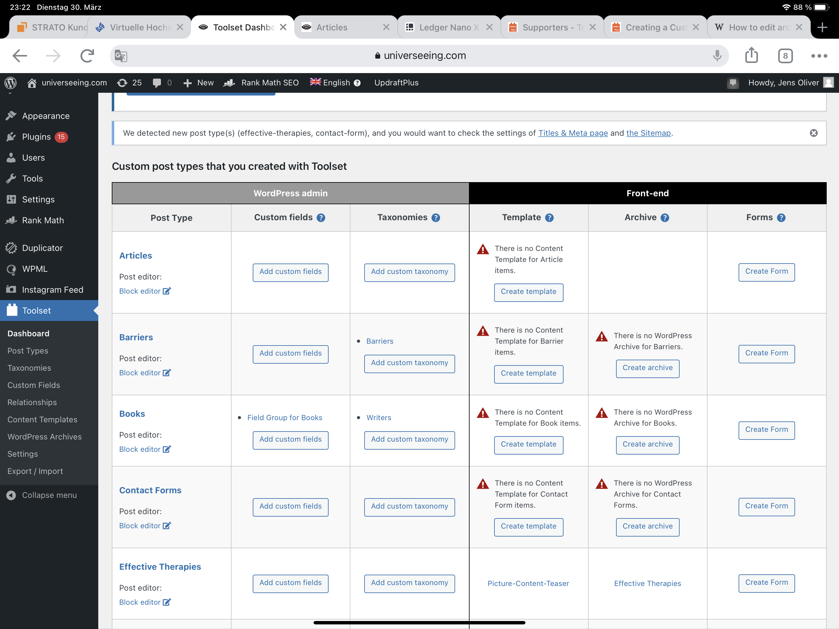Open the Howdy, Jens Oliver account menu
Image resolution: width=839 pixels, height=629 pixels.
pyautogui.click(x=790, y=83)
